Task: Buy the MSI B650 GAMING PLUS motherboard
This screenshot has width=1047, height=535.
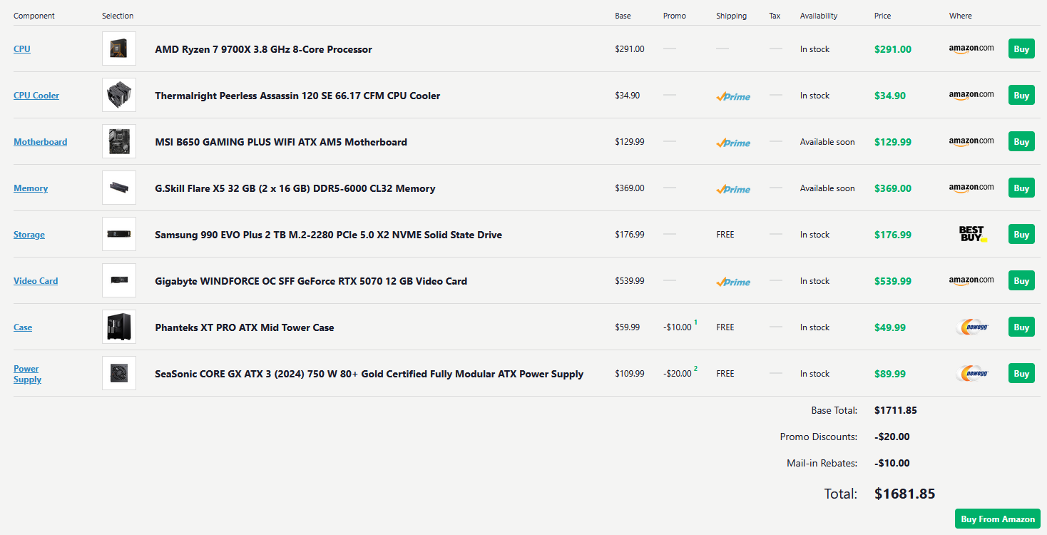Action: pos(1021,142)
